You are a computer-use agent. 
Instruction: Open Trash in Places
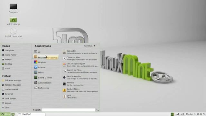click(6, 68)
